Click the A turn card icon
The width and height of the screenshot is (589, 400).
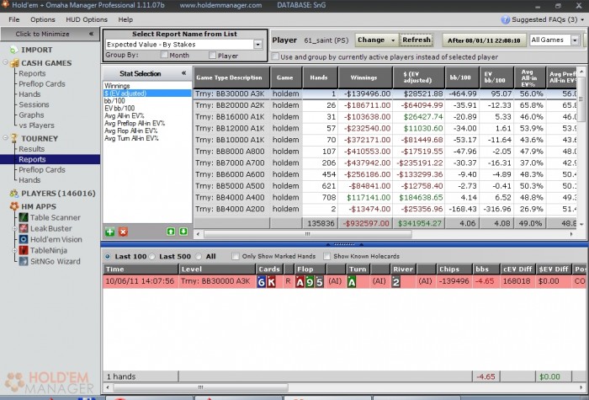click(352, 281)
